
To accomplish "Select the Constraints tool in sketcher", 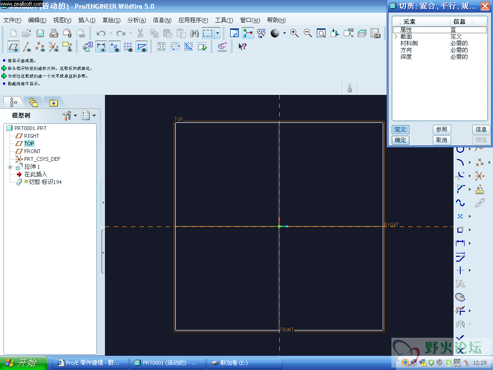I will [460, 270].
